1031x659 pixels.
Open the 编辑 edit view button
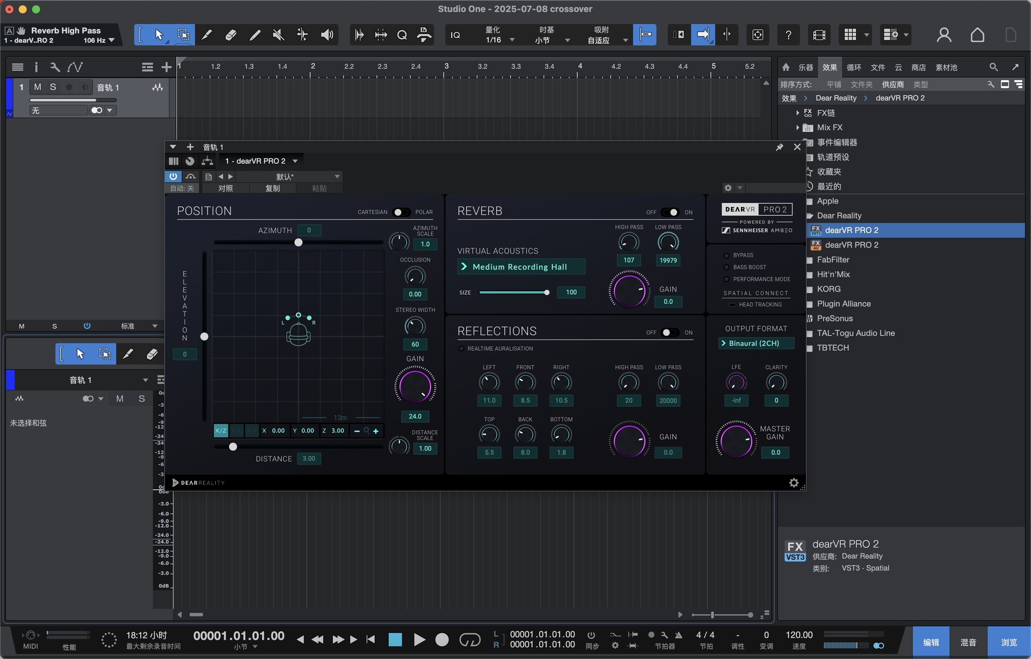point(931,642)
